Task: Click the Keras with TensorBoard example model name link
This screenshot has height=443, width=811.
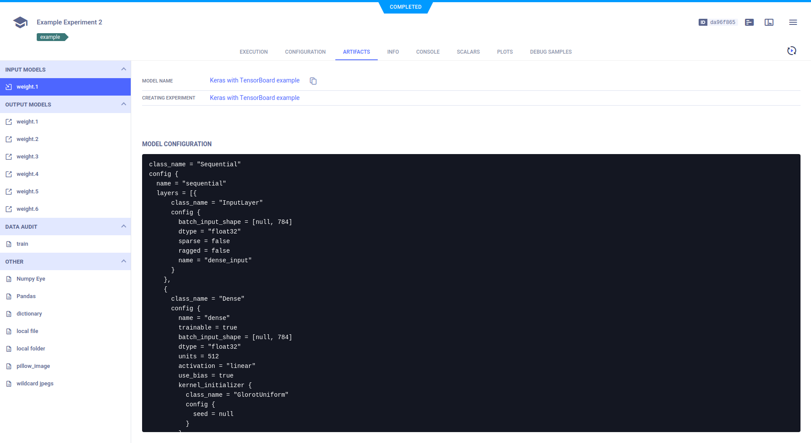Action: [254, 80]
